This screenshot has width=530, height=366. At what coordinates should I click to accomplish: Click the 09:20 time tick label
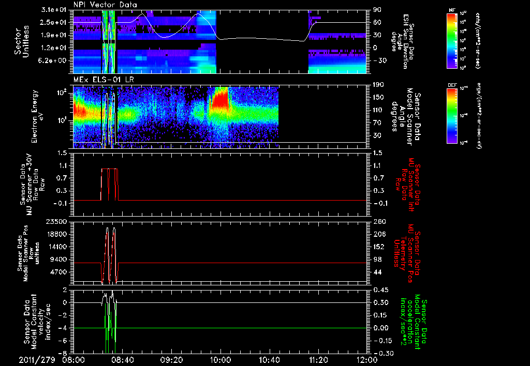(x=171, y=360)
